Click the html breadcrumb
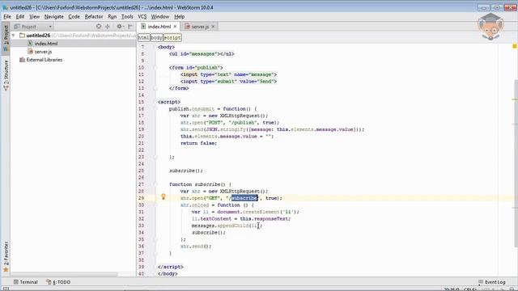Viewport: 518px width, 291px height. 144,38
